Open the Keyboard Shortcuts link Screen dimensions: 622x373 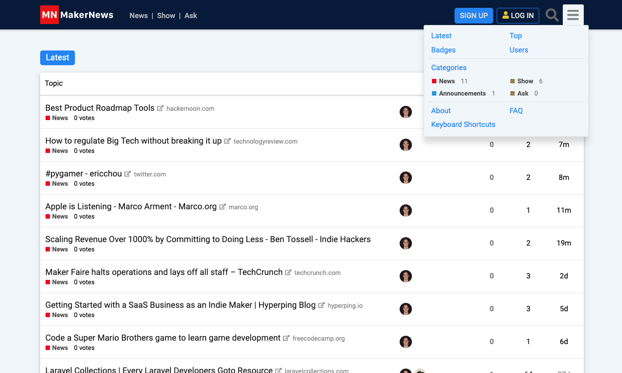463,124
